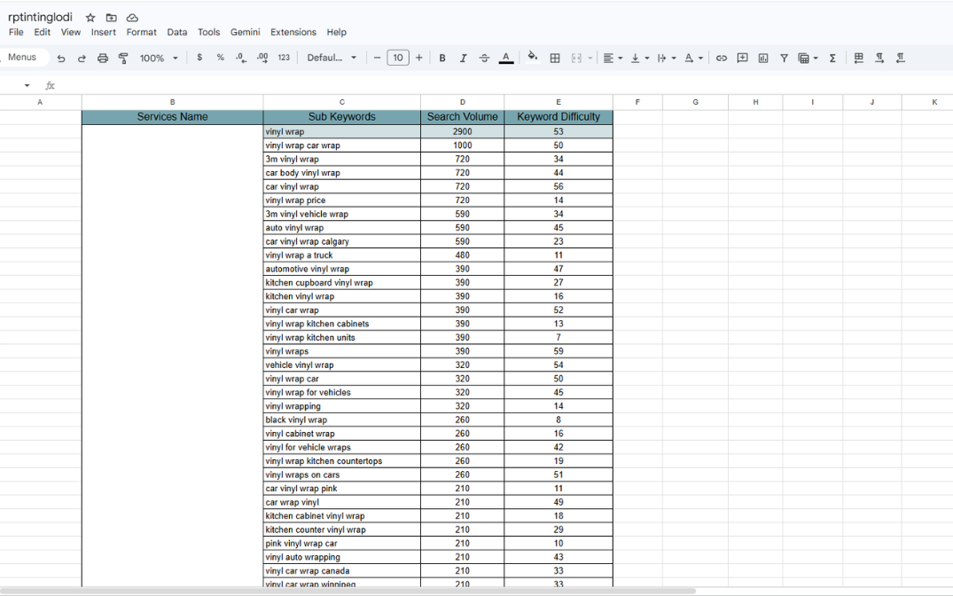This screenshot has height=596, width=953.
Task: Select the Paint format tool
Action: [123, 59]
